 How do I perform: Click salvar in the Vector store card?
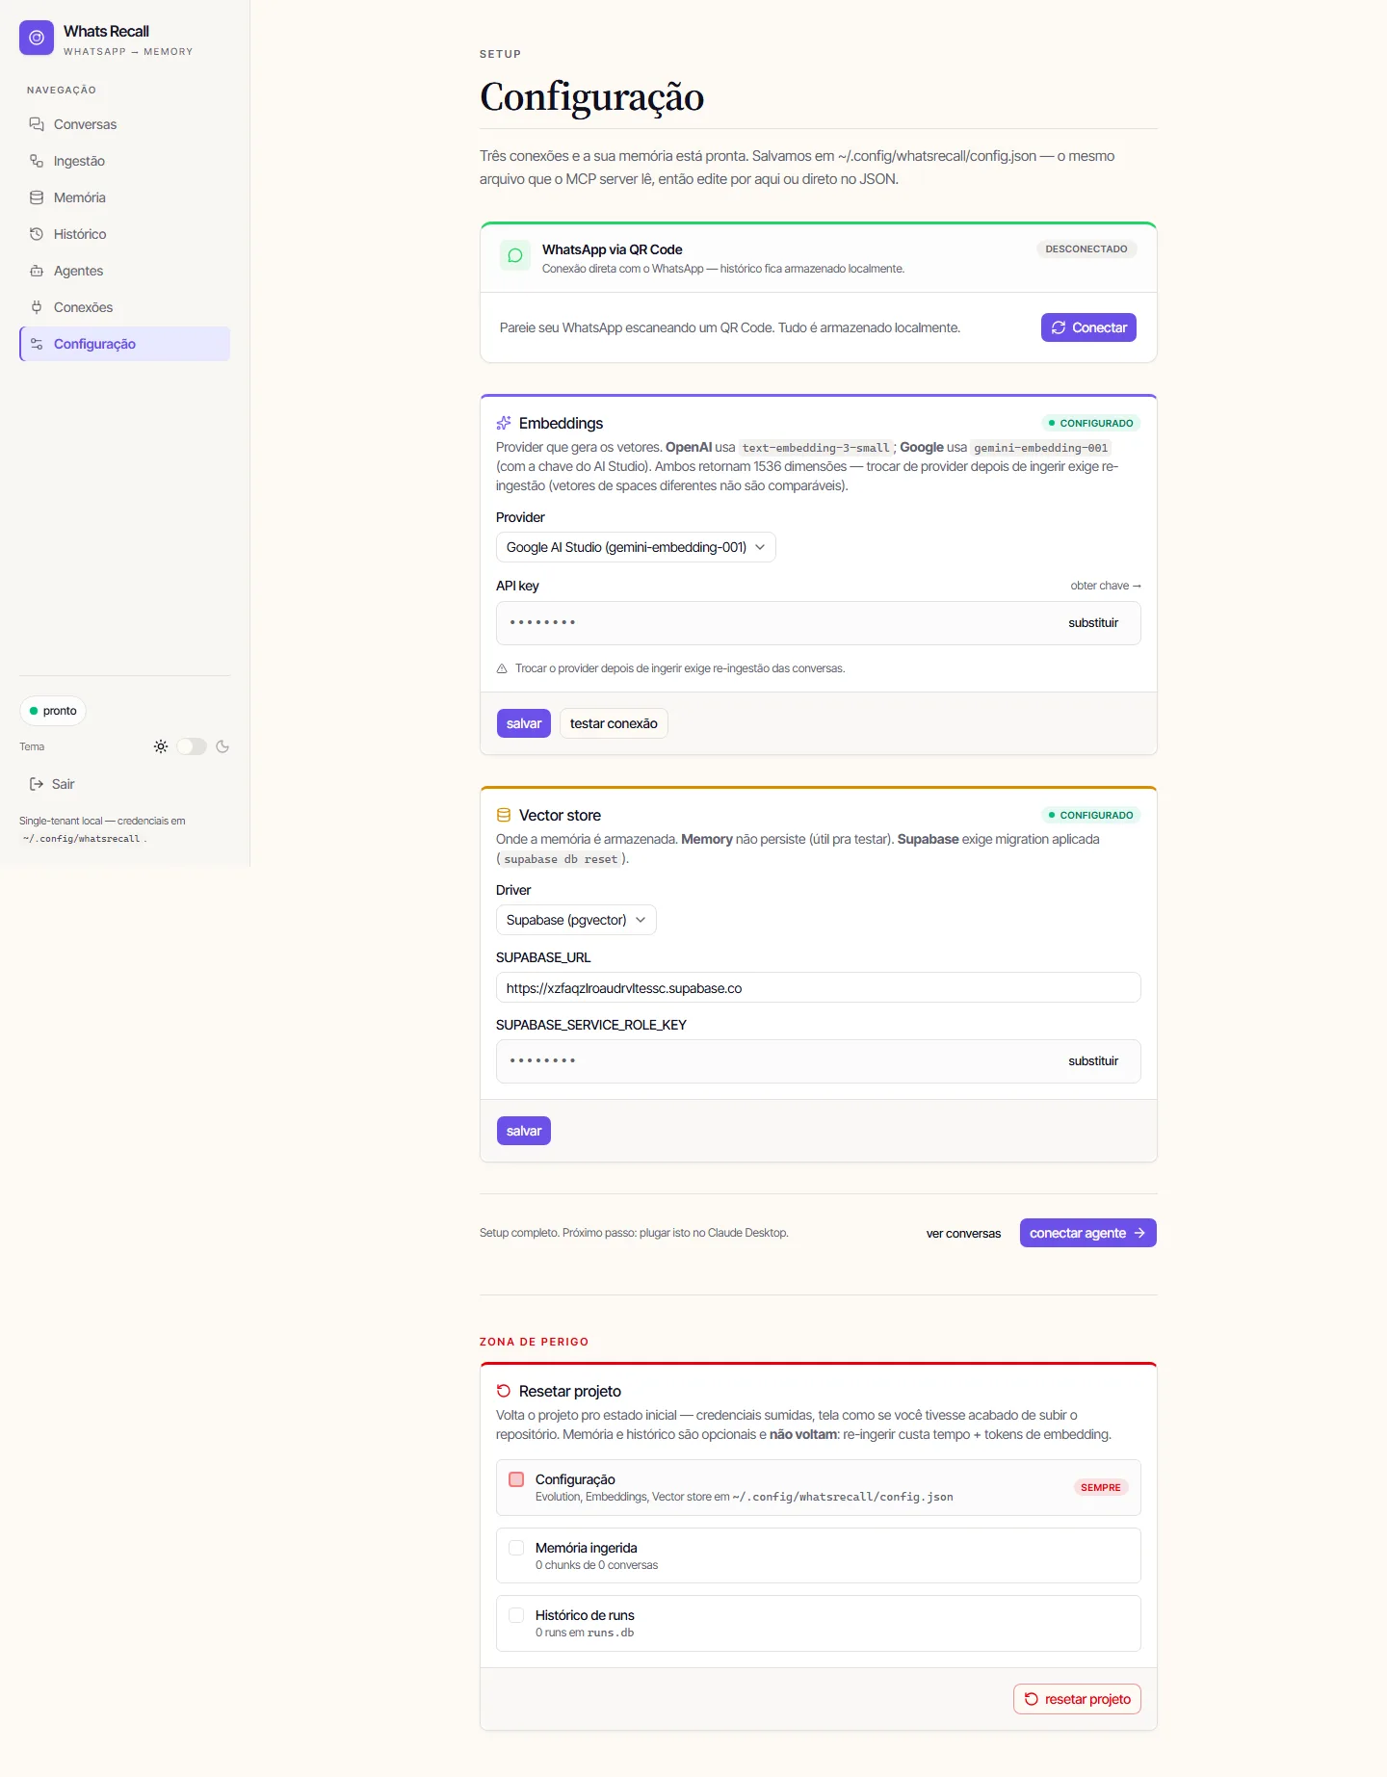524,1131
